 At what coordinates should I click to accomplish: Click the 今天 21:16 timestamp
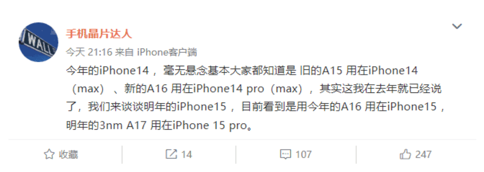coord(89,52)
